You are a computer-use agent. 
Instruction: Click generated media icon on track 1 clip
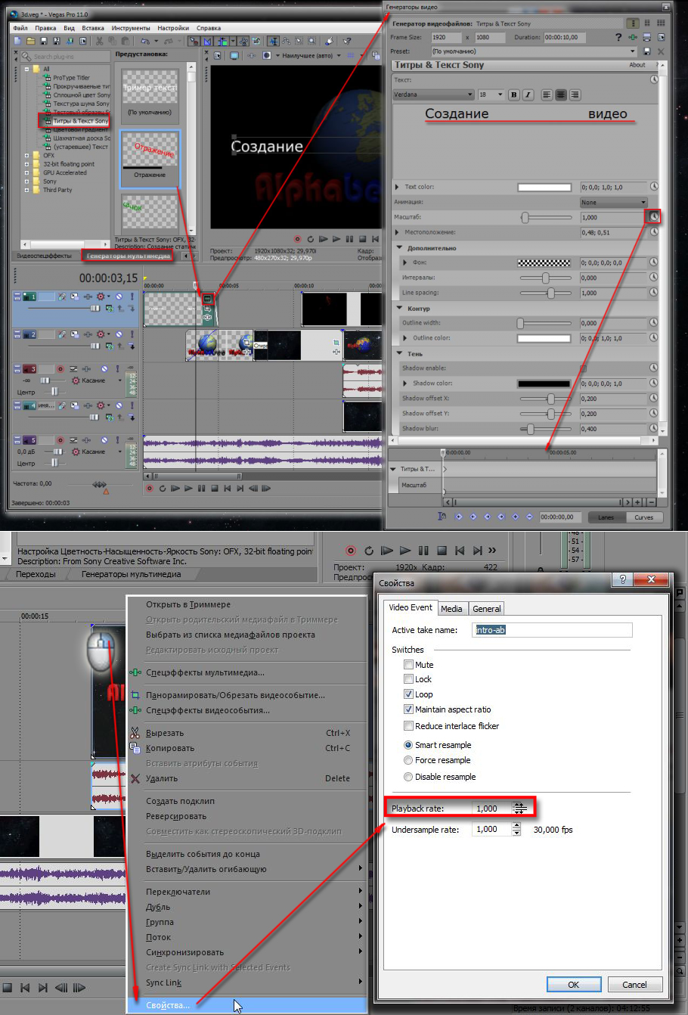208,299
